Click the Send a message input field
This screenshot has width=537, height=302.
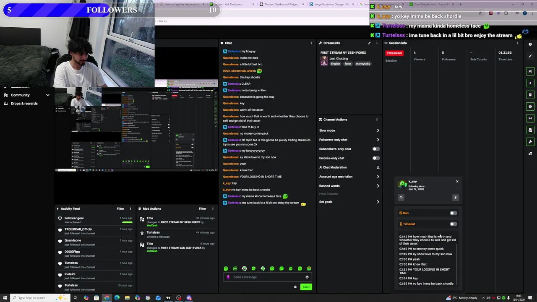(267, 277)
